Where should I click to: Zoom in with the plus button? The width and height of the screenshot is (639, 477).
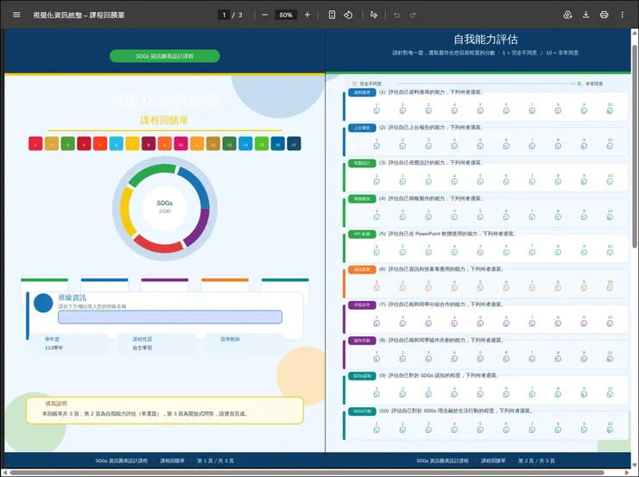(x=307, y=15)
